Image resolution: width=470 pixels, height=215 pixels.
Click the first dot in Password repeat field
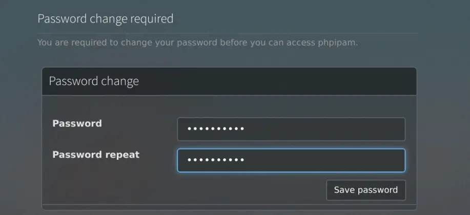pyautogui.click(x=189, y=160)
